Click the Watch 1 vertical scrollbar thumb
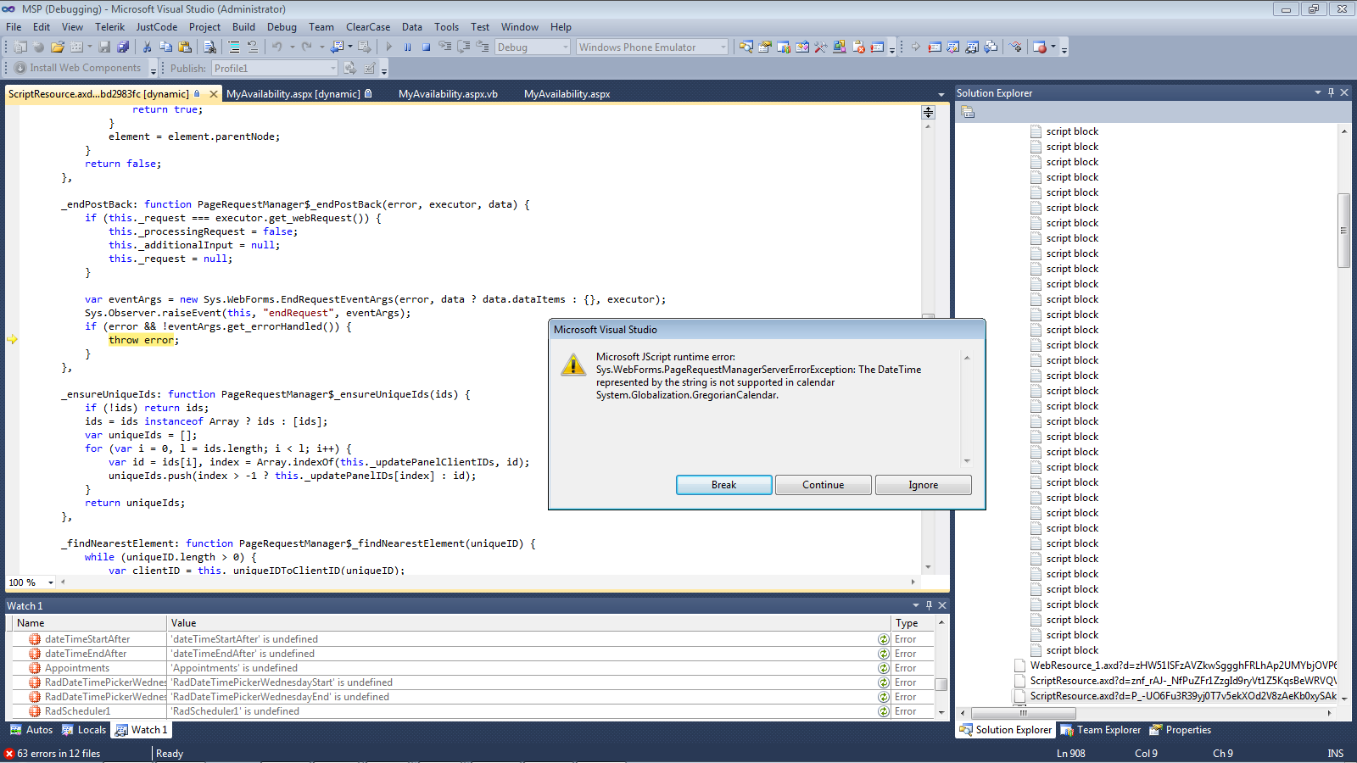Image resolution: width=1357 pixels, height=763 pixels. [941, 684]
